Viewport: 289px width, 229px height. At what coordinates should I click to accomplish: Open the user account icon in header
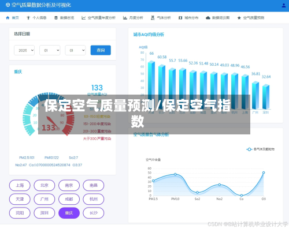[284, 6]
